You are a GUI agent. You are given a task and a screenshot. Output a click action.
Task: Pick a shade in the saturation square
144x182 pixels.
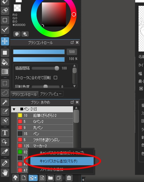click(x=54, y=14)
